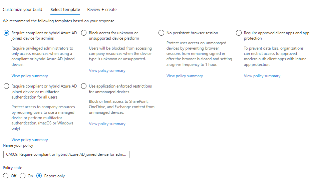Viewport: 315px width, 183px height.
Task: Open policy summary for application enforced restrictions
Action: 107,124
